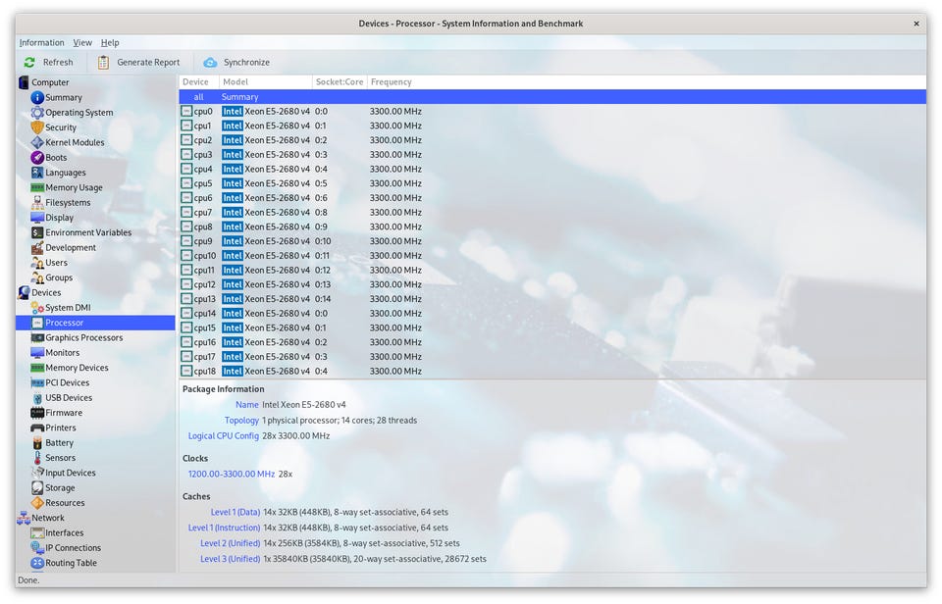Image resolution: width=942 pixels, height=604 pixels.
Task: Select Graphics Processors in sidebar
Action: pyautogui.click(x=83, y=338)
